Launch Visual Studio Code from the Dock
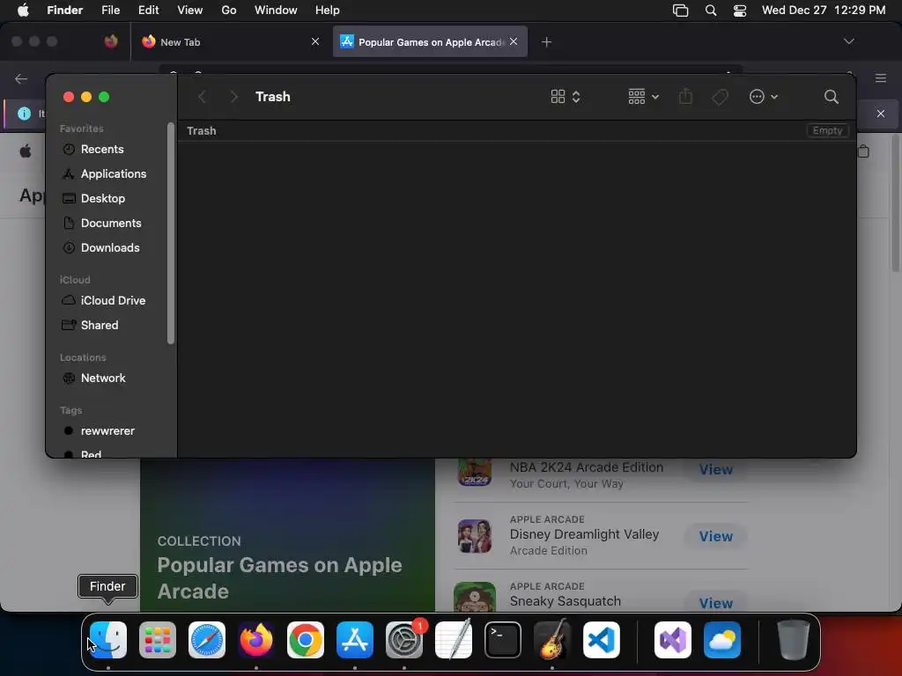The width and height of the screenshot is (902, 676). pyautogui.click(x=601, y=640)
